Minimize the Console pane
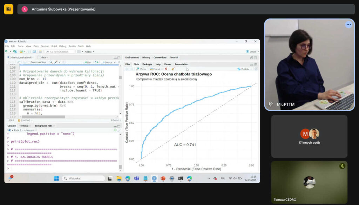 pos(115,126)
